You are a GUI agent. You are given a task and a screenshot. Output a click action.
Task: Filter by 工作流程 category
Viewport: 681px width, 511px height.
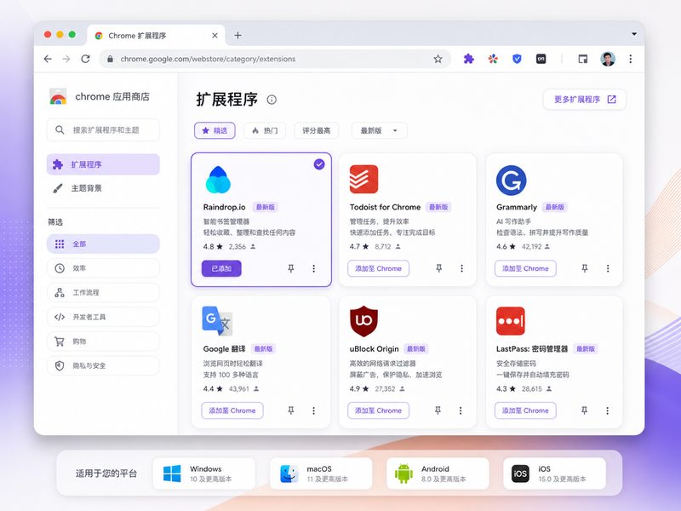(103, 292)
